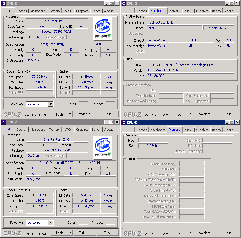Click BIOS version 4.06 Rev. 1.04.1307
The image size is (241, 238).
click(191, 70)
